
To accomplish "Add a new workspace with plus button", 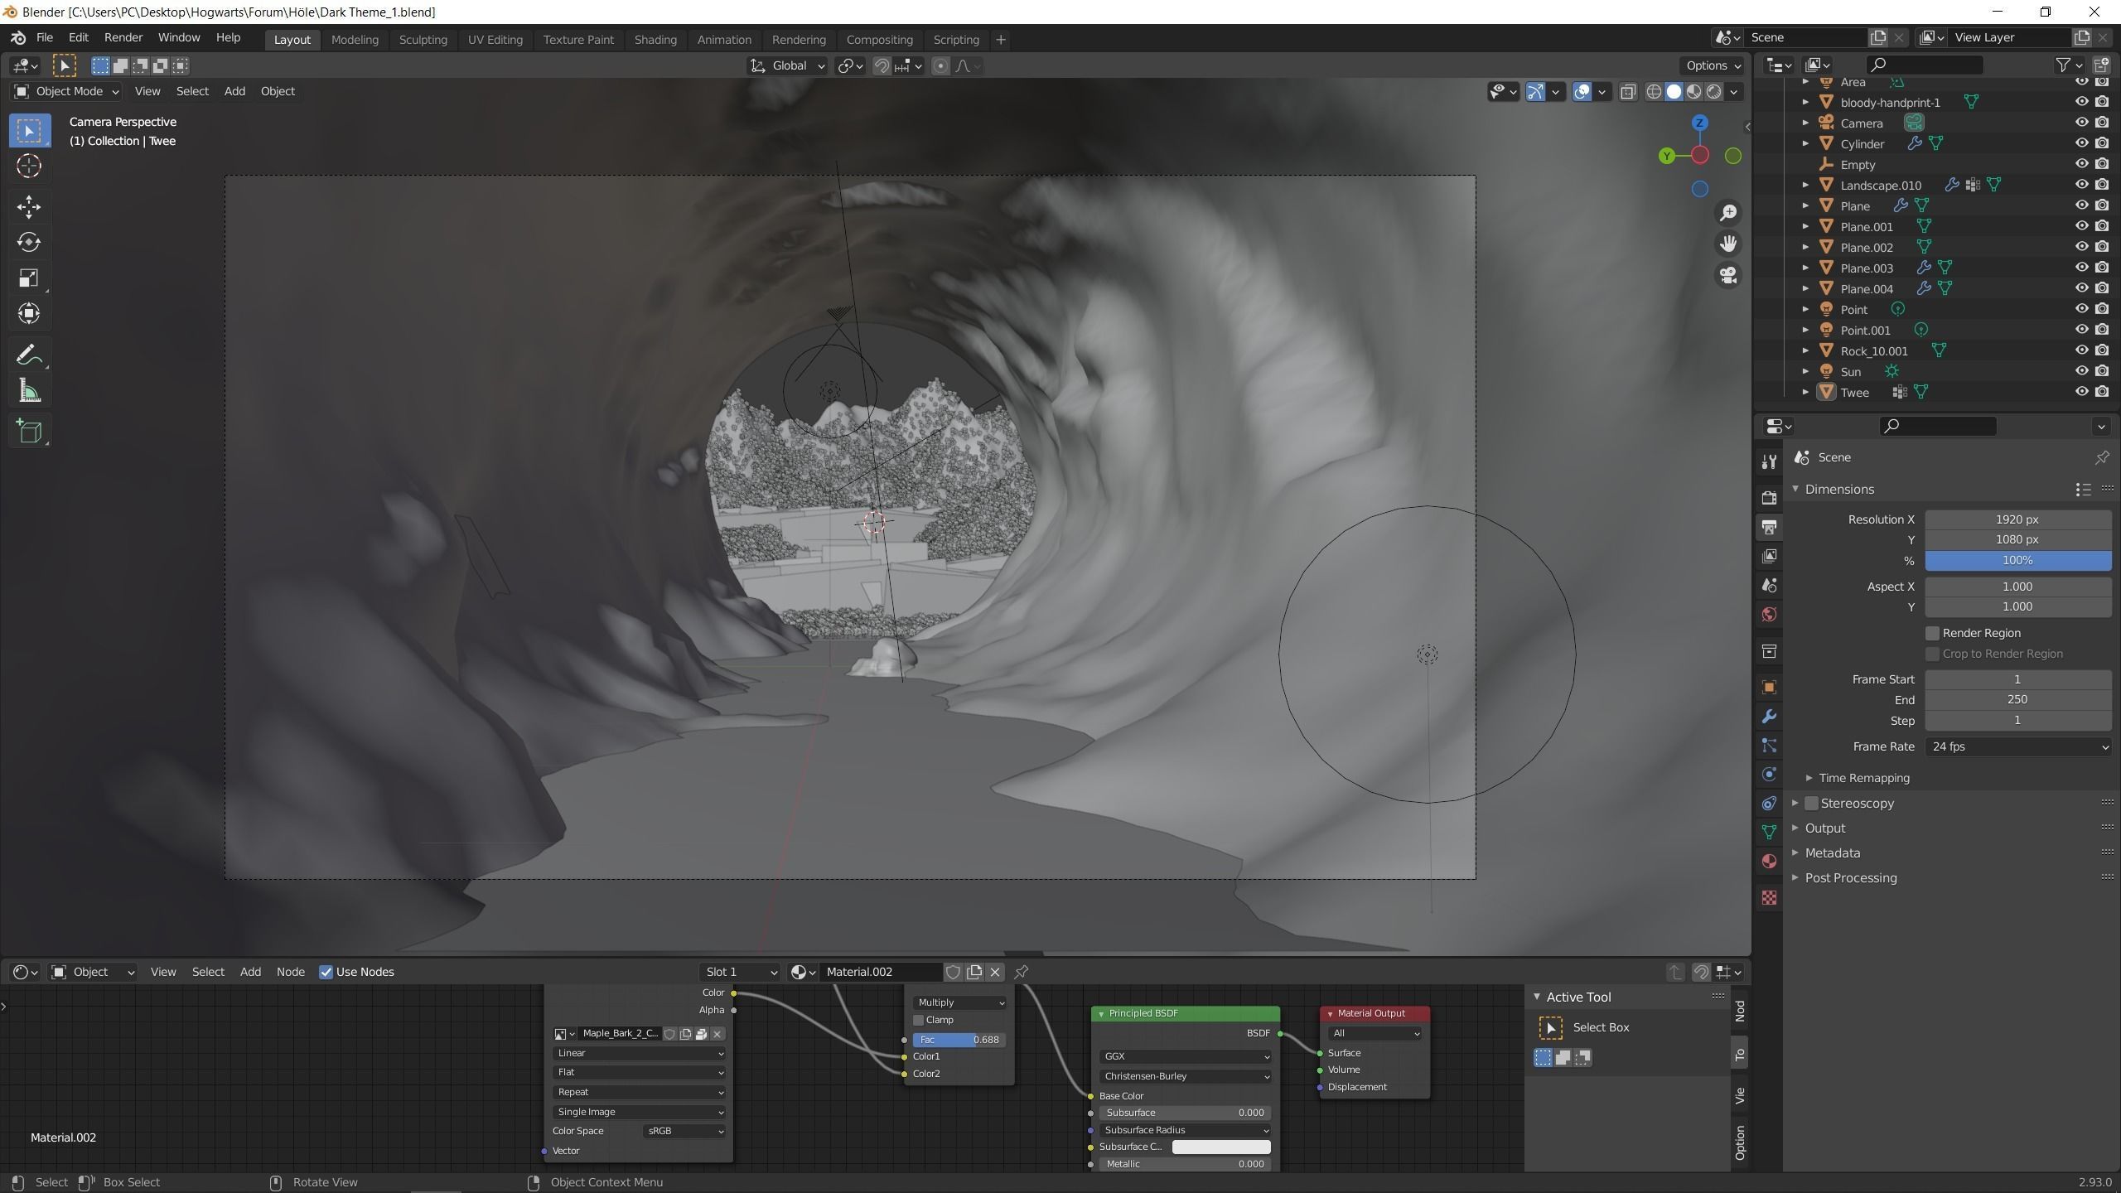I will click(1000, 39).
